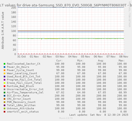The height and width of the screenshot is (121, 132).
Task: Select the Power_Cycle_Count legend label
Action: pos(20,70)
